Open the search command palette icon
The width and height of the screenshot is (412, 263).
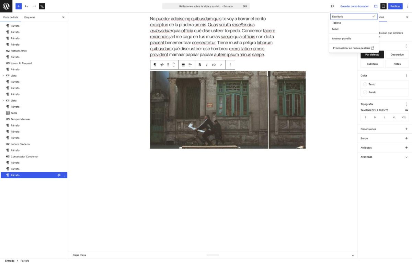pos(332,6)
